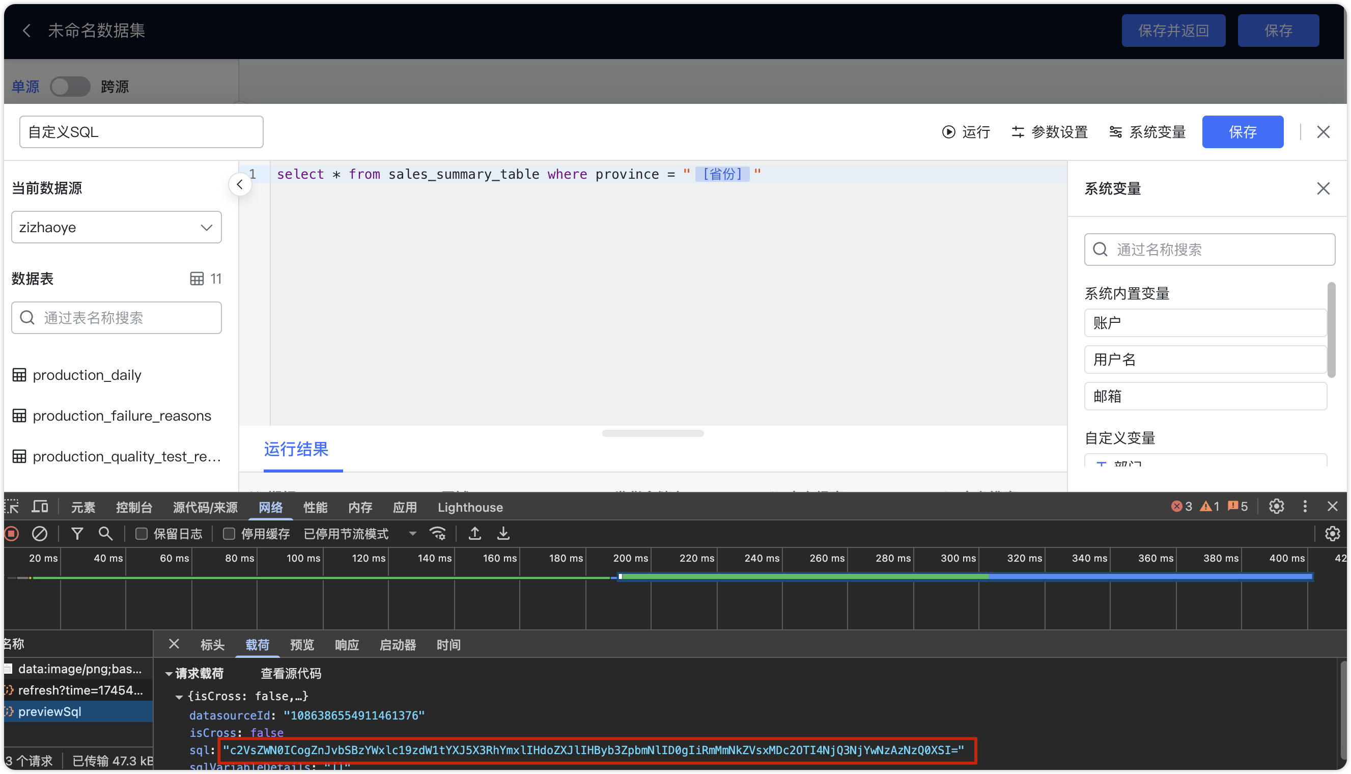The image size is (1351, 774).
Task: Export HAR file download icon
Action: [x=502, y=533]
